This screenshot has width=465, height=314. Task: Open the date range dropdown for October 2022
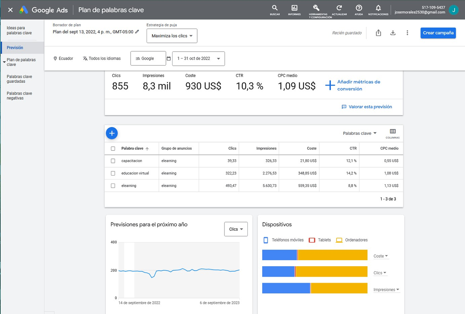198,59
